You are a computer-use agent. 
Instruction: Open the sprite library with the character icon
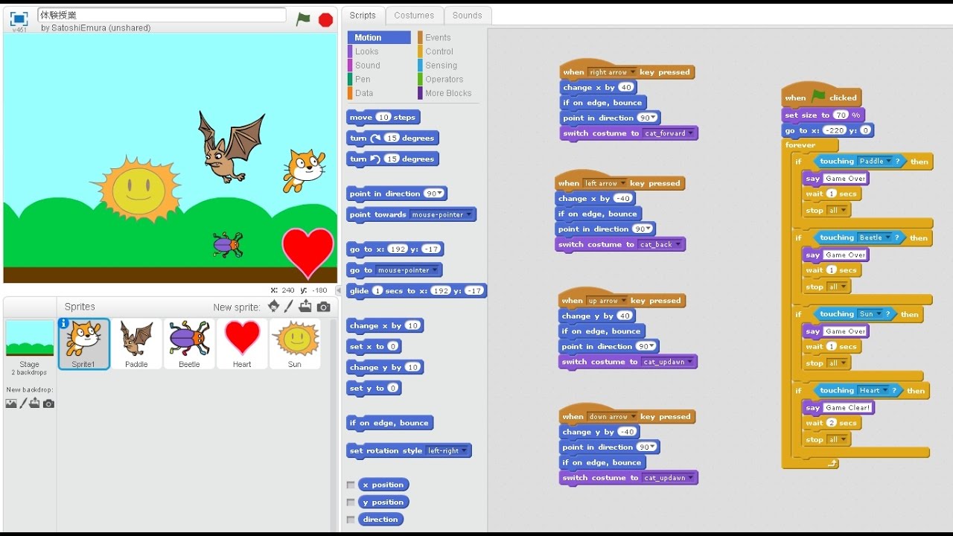pyautogui.click(x=273, y=307)
